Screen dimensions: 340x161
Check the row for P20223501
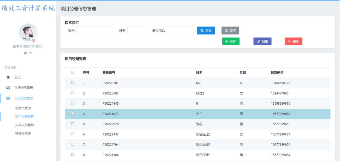pos(72,83)
